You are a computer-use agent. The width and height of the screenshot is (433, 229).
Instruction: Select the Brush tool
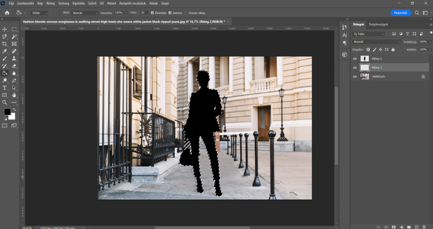pos(5,59)
